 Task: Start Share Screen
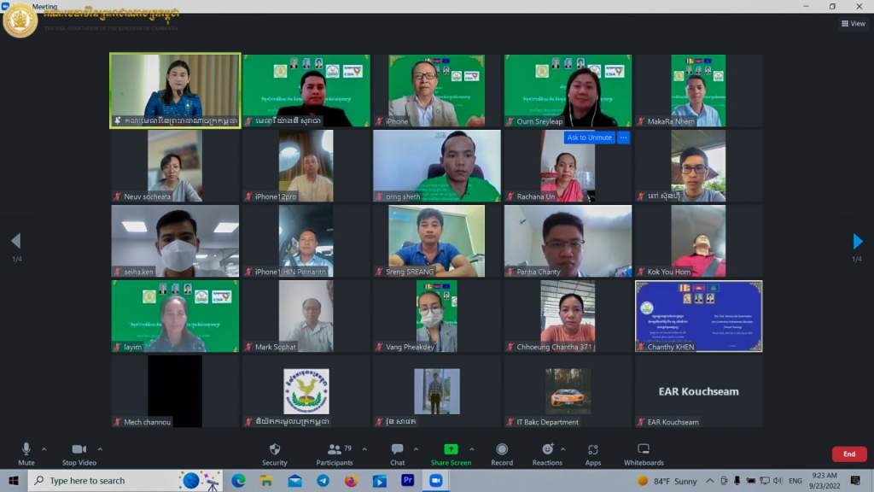(x=451, y=454)
